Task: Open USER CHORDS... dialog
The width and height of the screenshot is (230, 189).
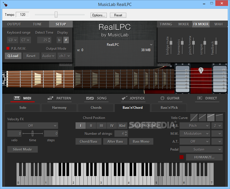Action: pyautogui.click(x=145, y=126)
